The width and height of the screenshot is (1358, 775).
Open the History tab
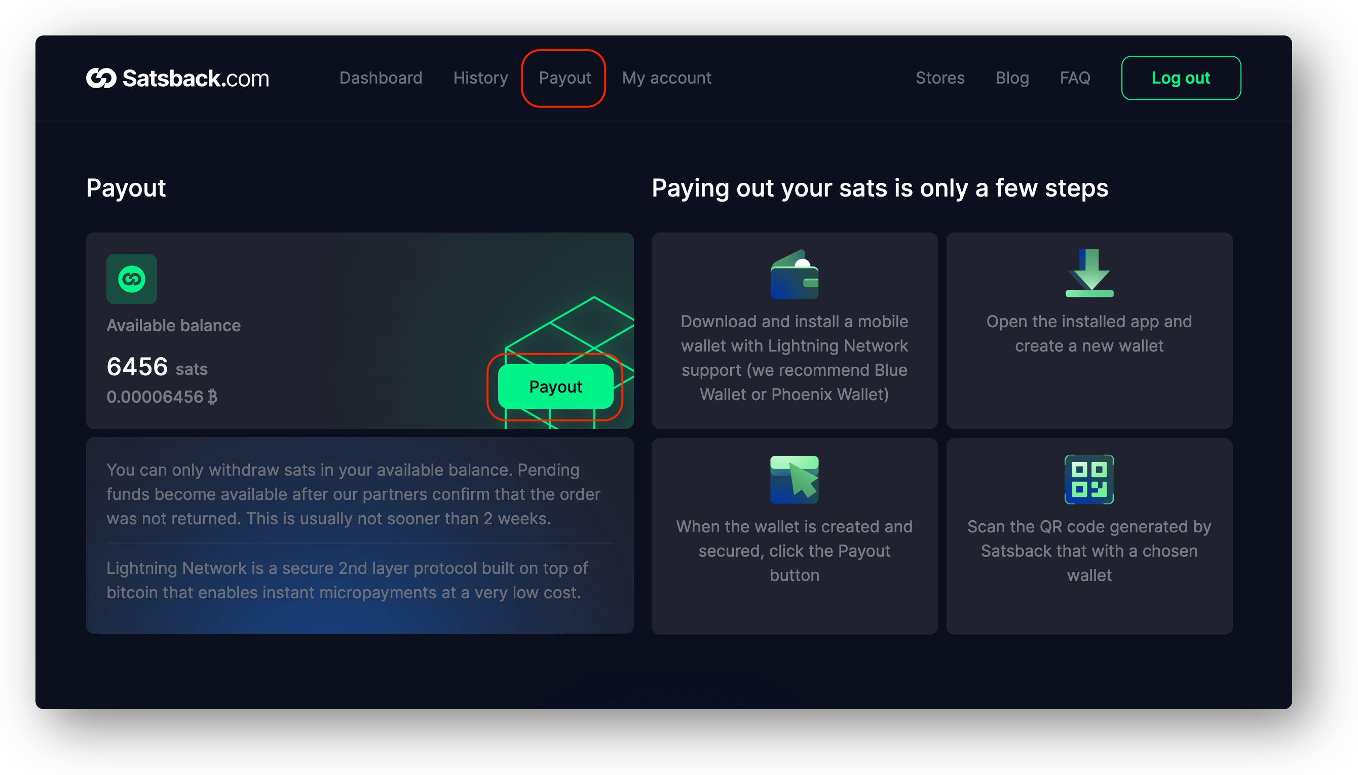(481, 78)
